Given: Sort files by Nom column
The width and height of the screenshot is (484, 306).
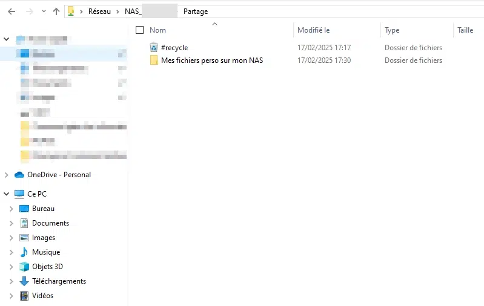Looking at the screenshot, I should 157,30.
